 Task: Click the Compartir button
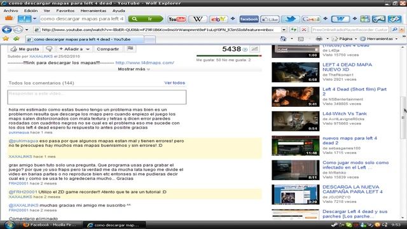(x=107, y=49)
